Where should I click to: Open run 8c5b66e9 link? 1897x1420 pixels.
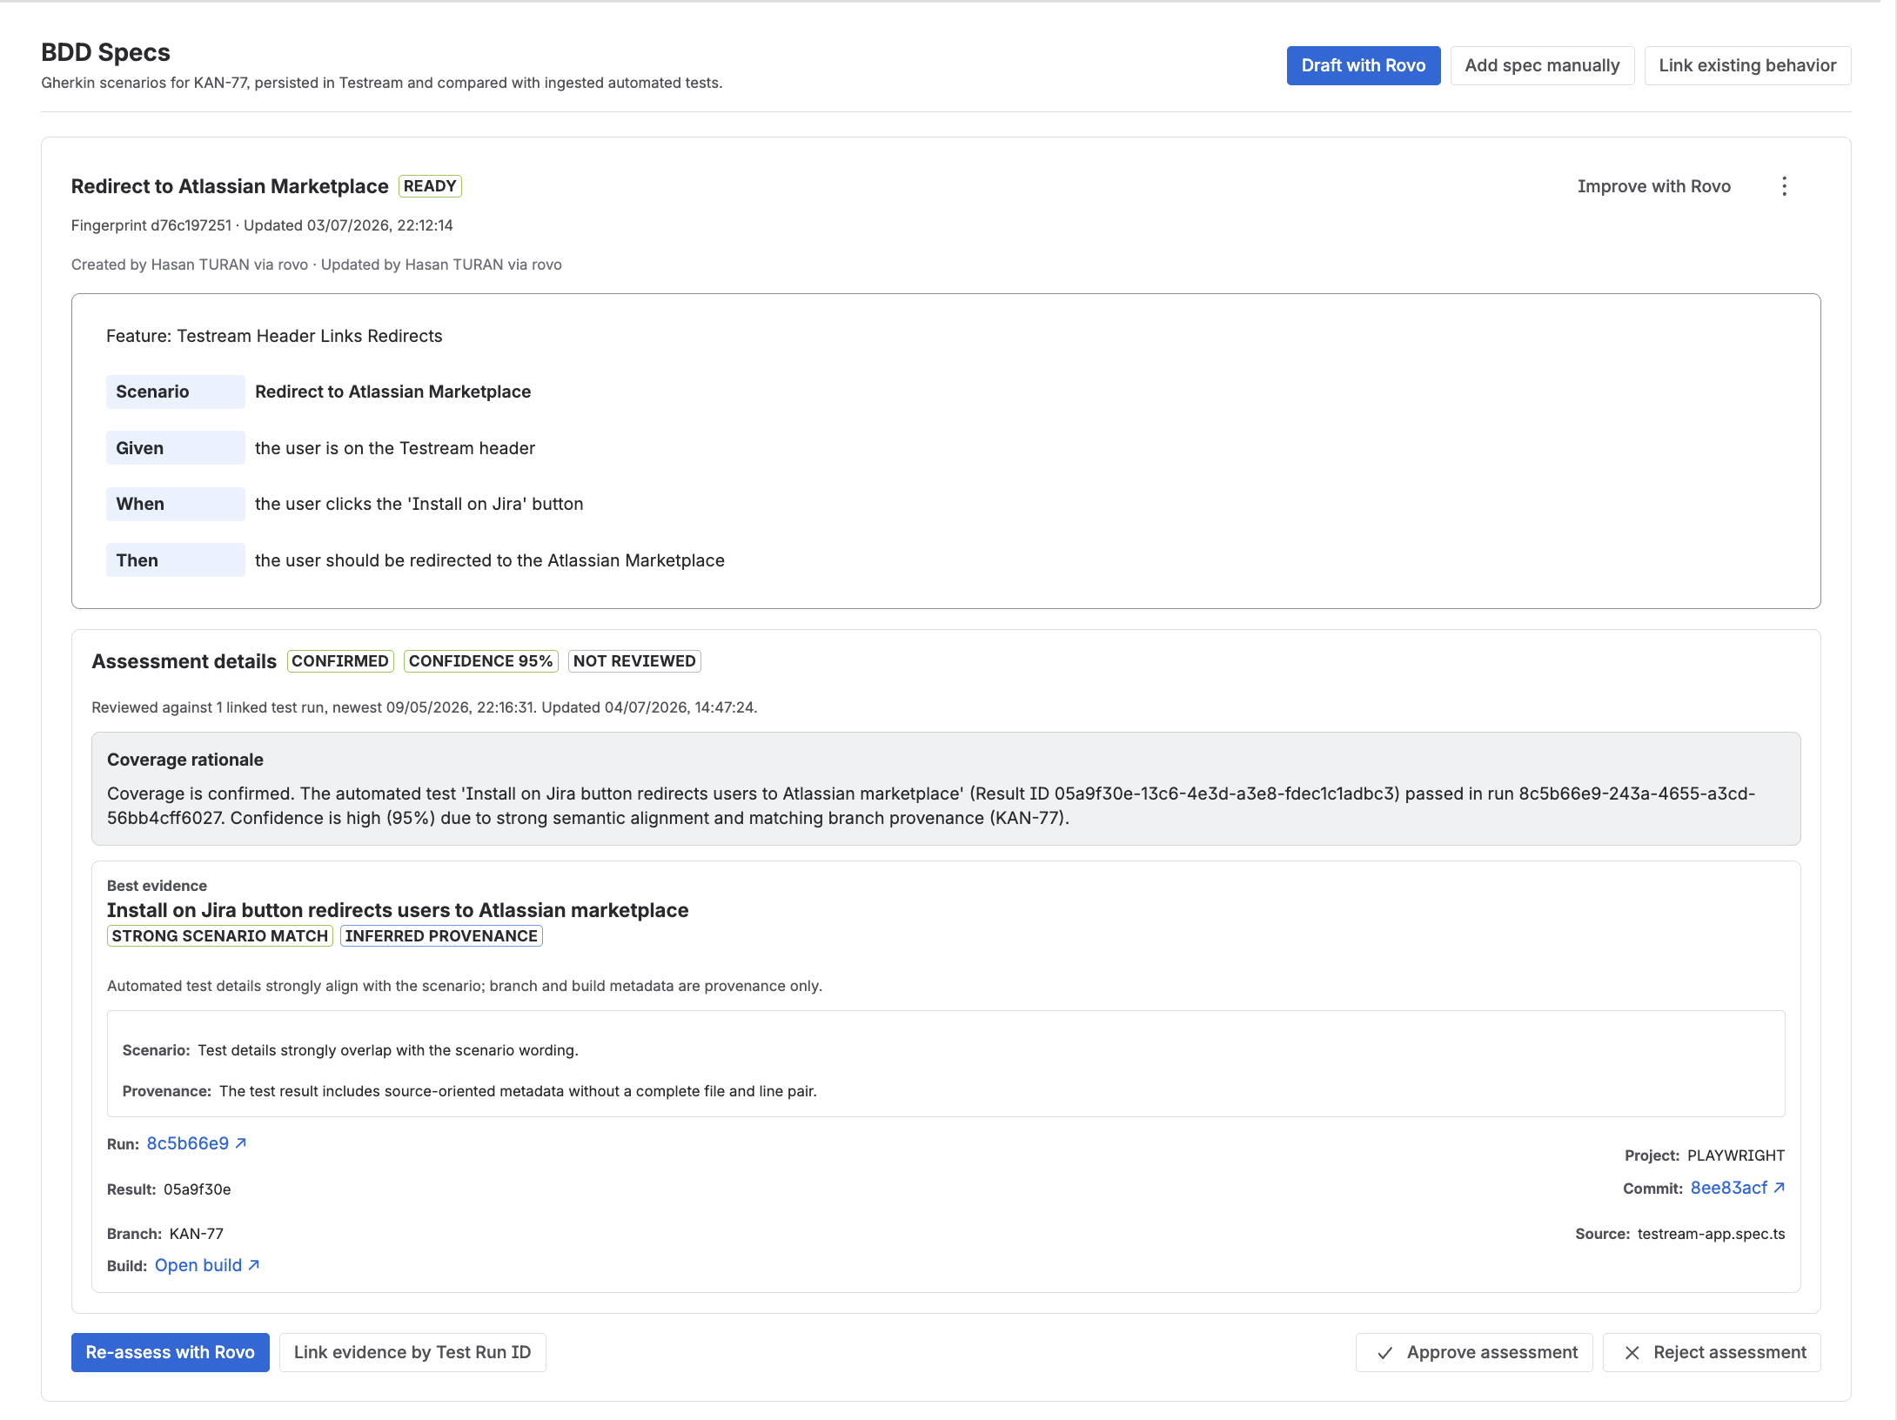coord(197,1143)
